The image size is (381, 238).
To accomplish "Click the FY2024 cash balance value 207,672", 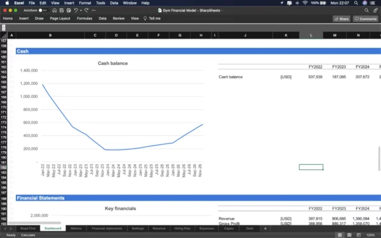I will point(363,77).
